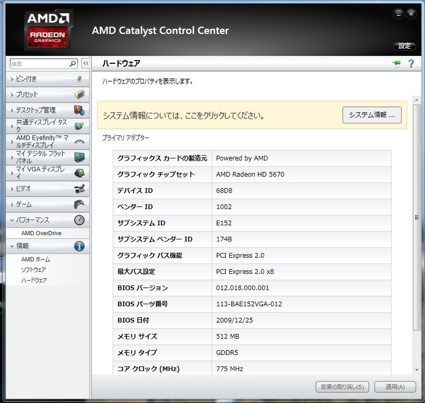Minimize the Catalyst Control Center window
This screenshot has width=425, height=403.
[x=398, y=14]
